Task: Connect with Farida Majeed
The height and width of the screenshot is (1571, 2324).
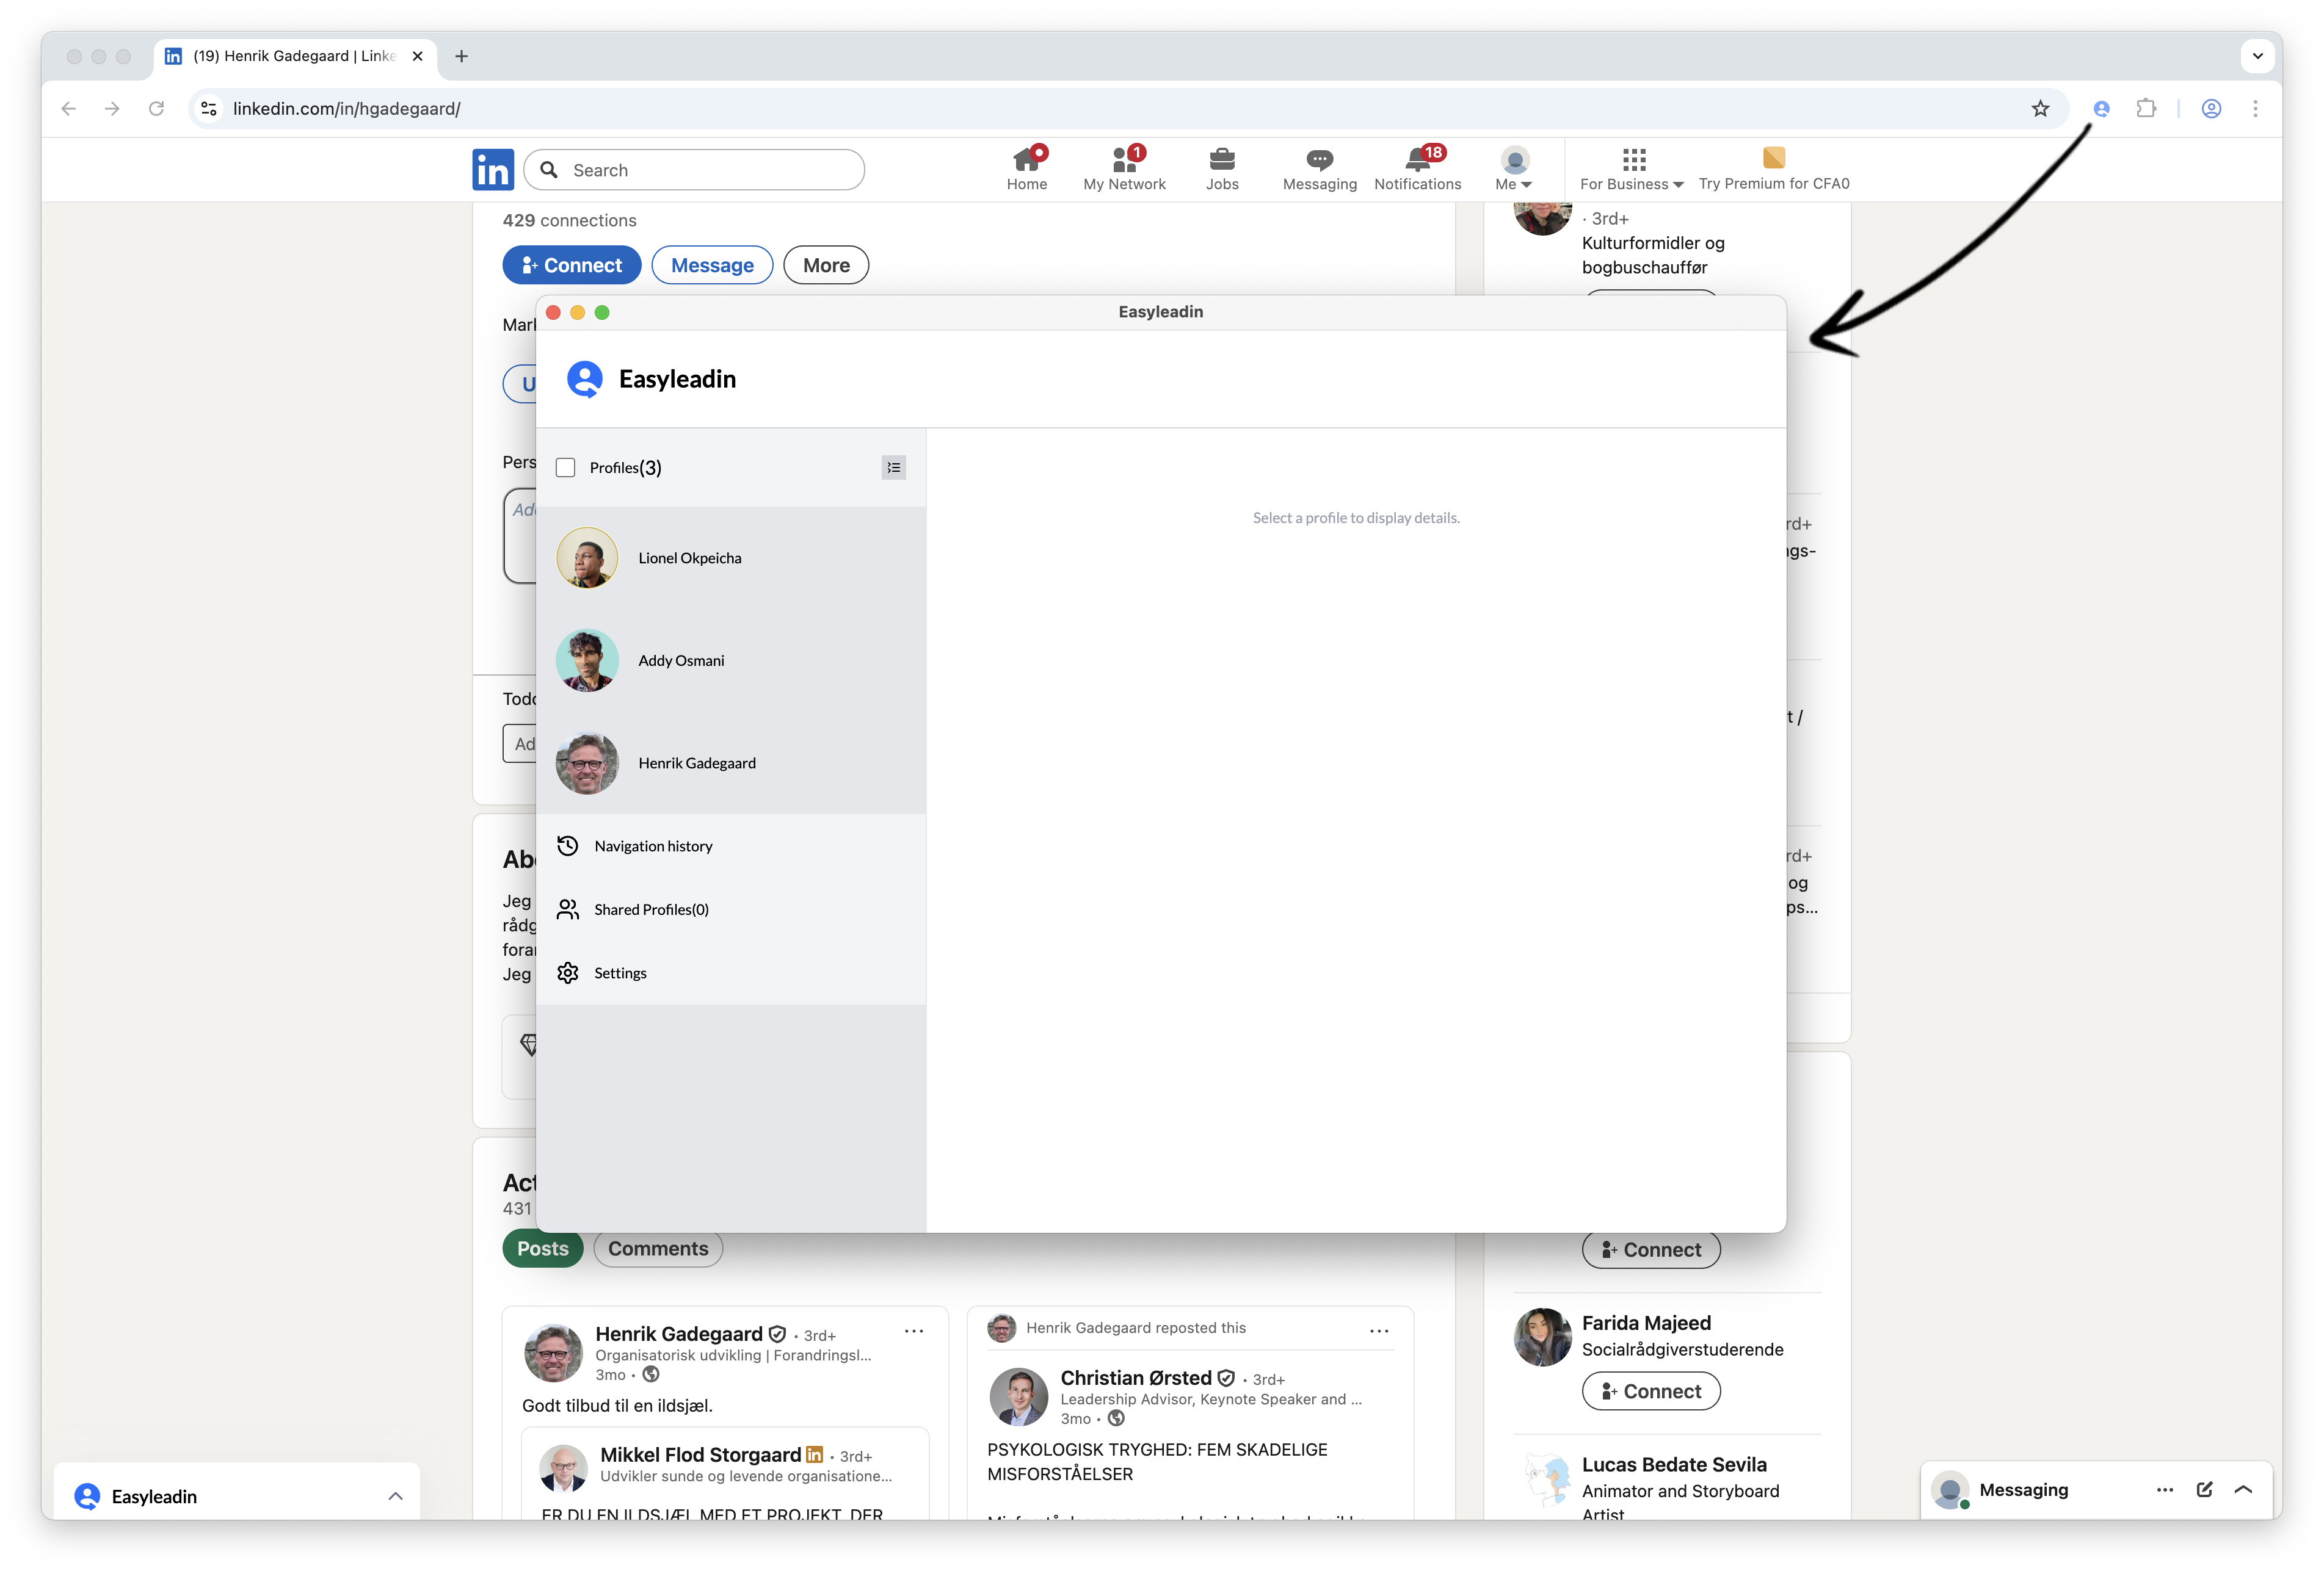Action: tap(1650, 1390)
